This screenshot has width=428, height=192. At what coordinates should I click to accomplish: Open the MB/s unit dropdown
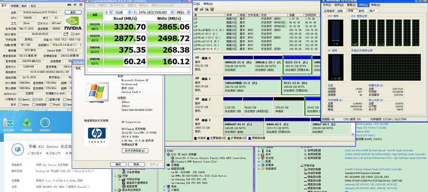tap(183, 12)
